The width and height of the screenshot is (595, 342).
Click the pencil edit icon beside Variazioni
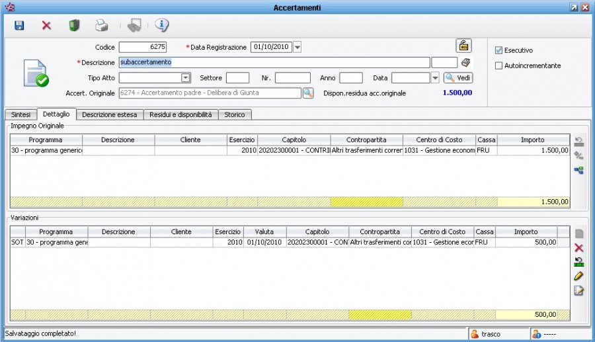[579, 276]
